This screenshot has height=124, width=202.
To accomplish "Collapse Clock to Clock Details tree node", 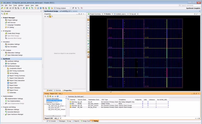I will [x=45, y=104].
